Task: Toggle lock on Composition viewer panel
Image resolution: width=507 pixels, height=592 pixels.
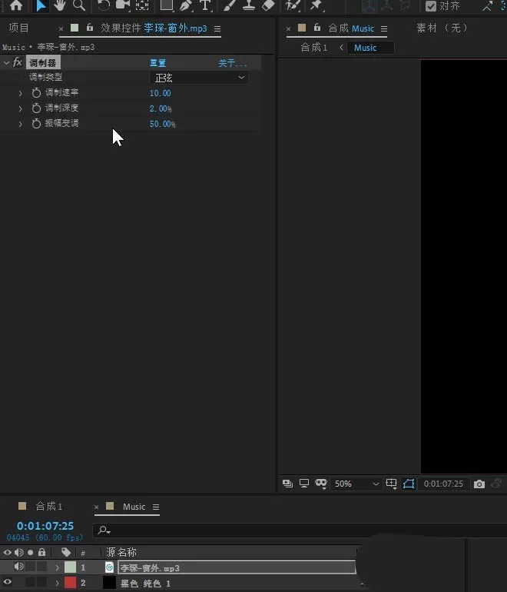Action: point(317,28)
